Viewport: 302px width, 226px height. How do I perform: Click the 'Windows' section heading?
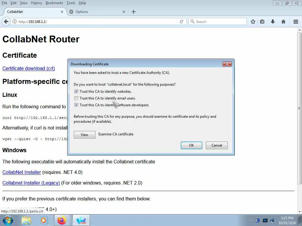point(14,150)
